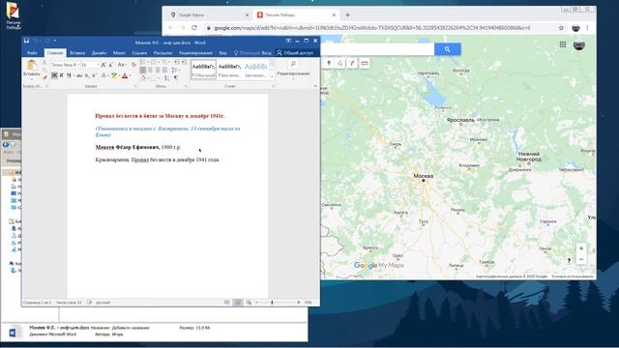Click the zoom in plus in Word status bar

coord(299,303)
